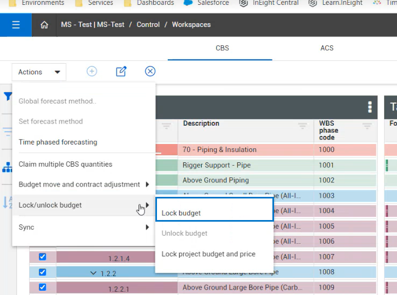Switch to the ACS tab

coord(327,48)
